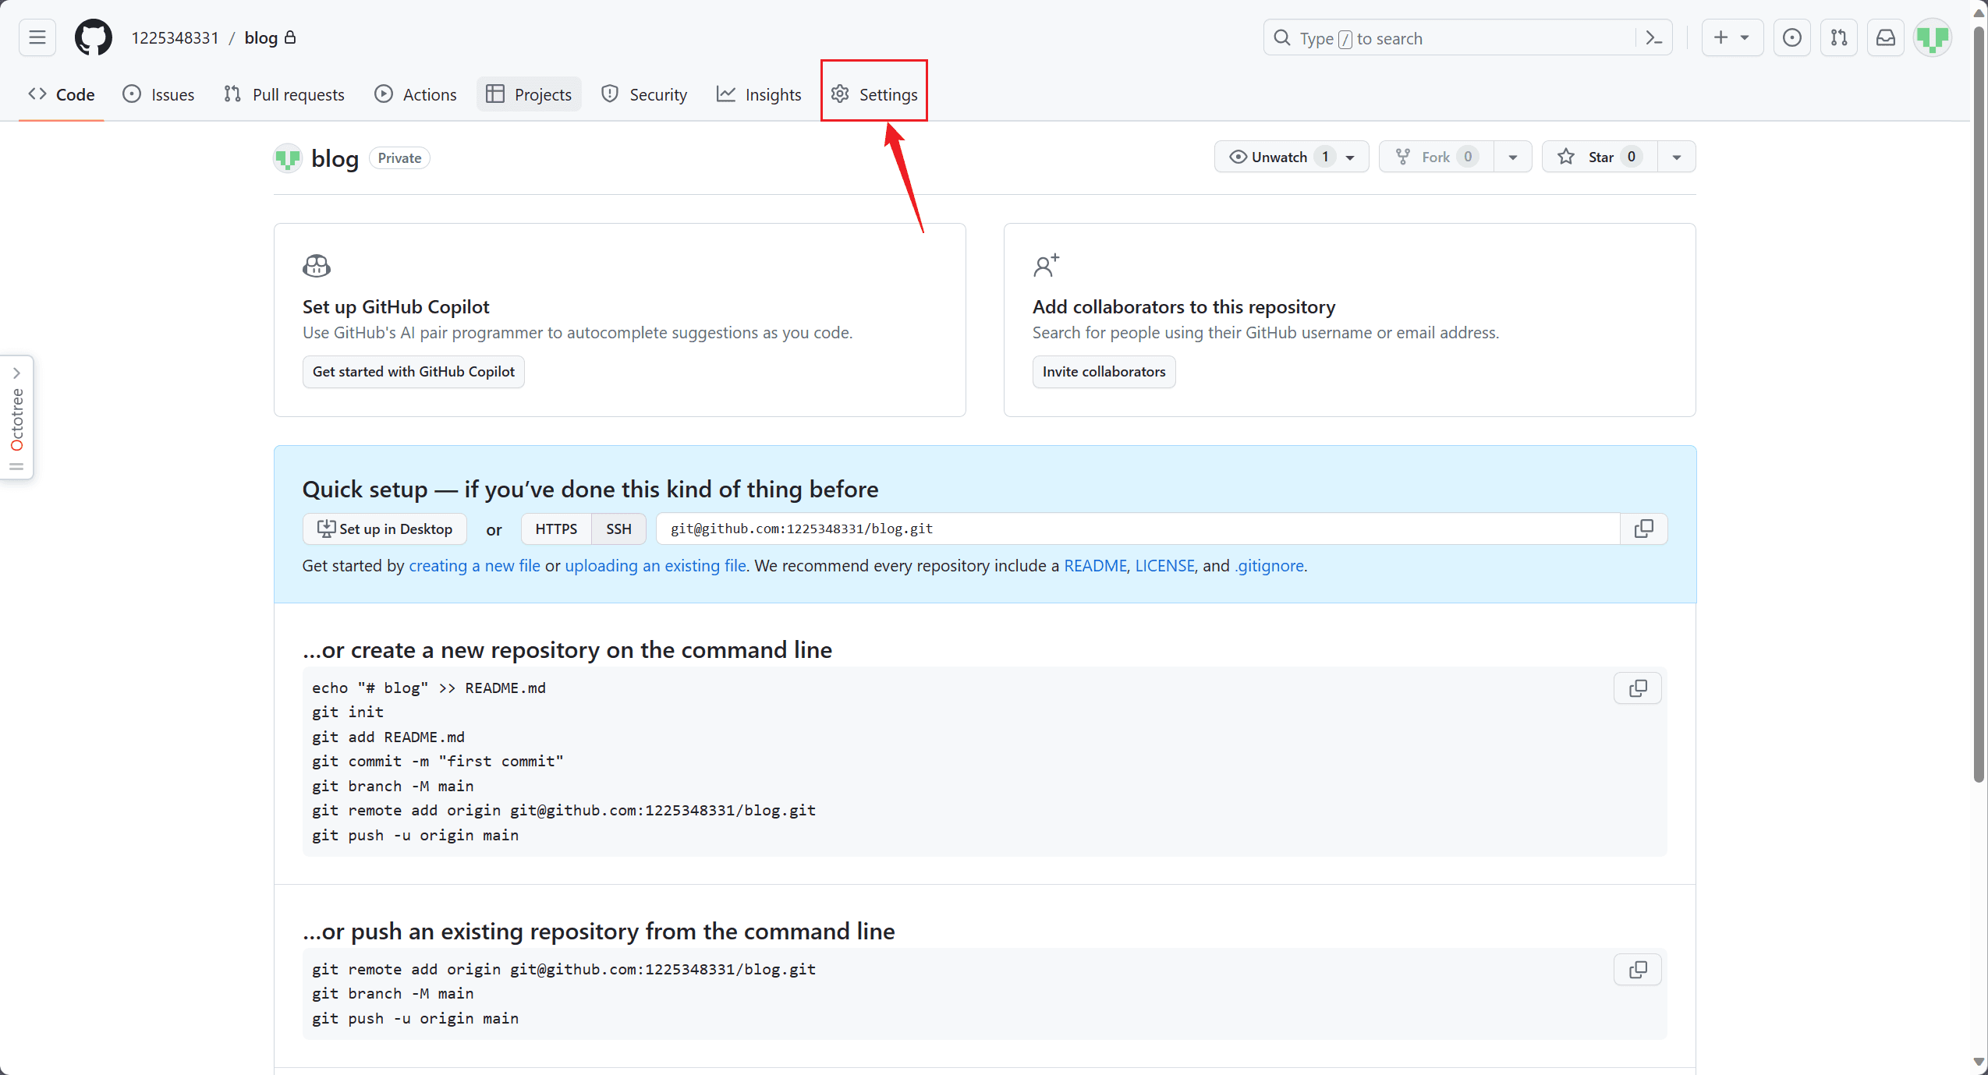This screenshot has height=1075, width=1988.
Task: Open the Fork options dropdown arrow
Action: coord(1512,157)
